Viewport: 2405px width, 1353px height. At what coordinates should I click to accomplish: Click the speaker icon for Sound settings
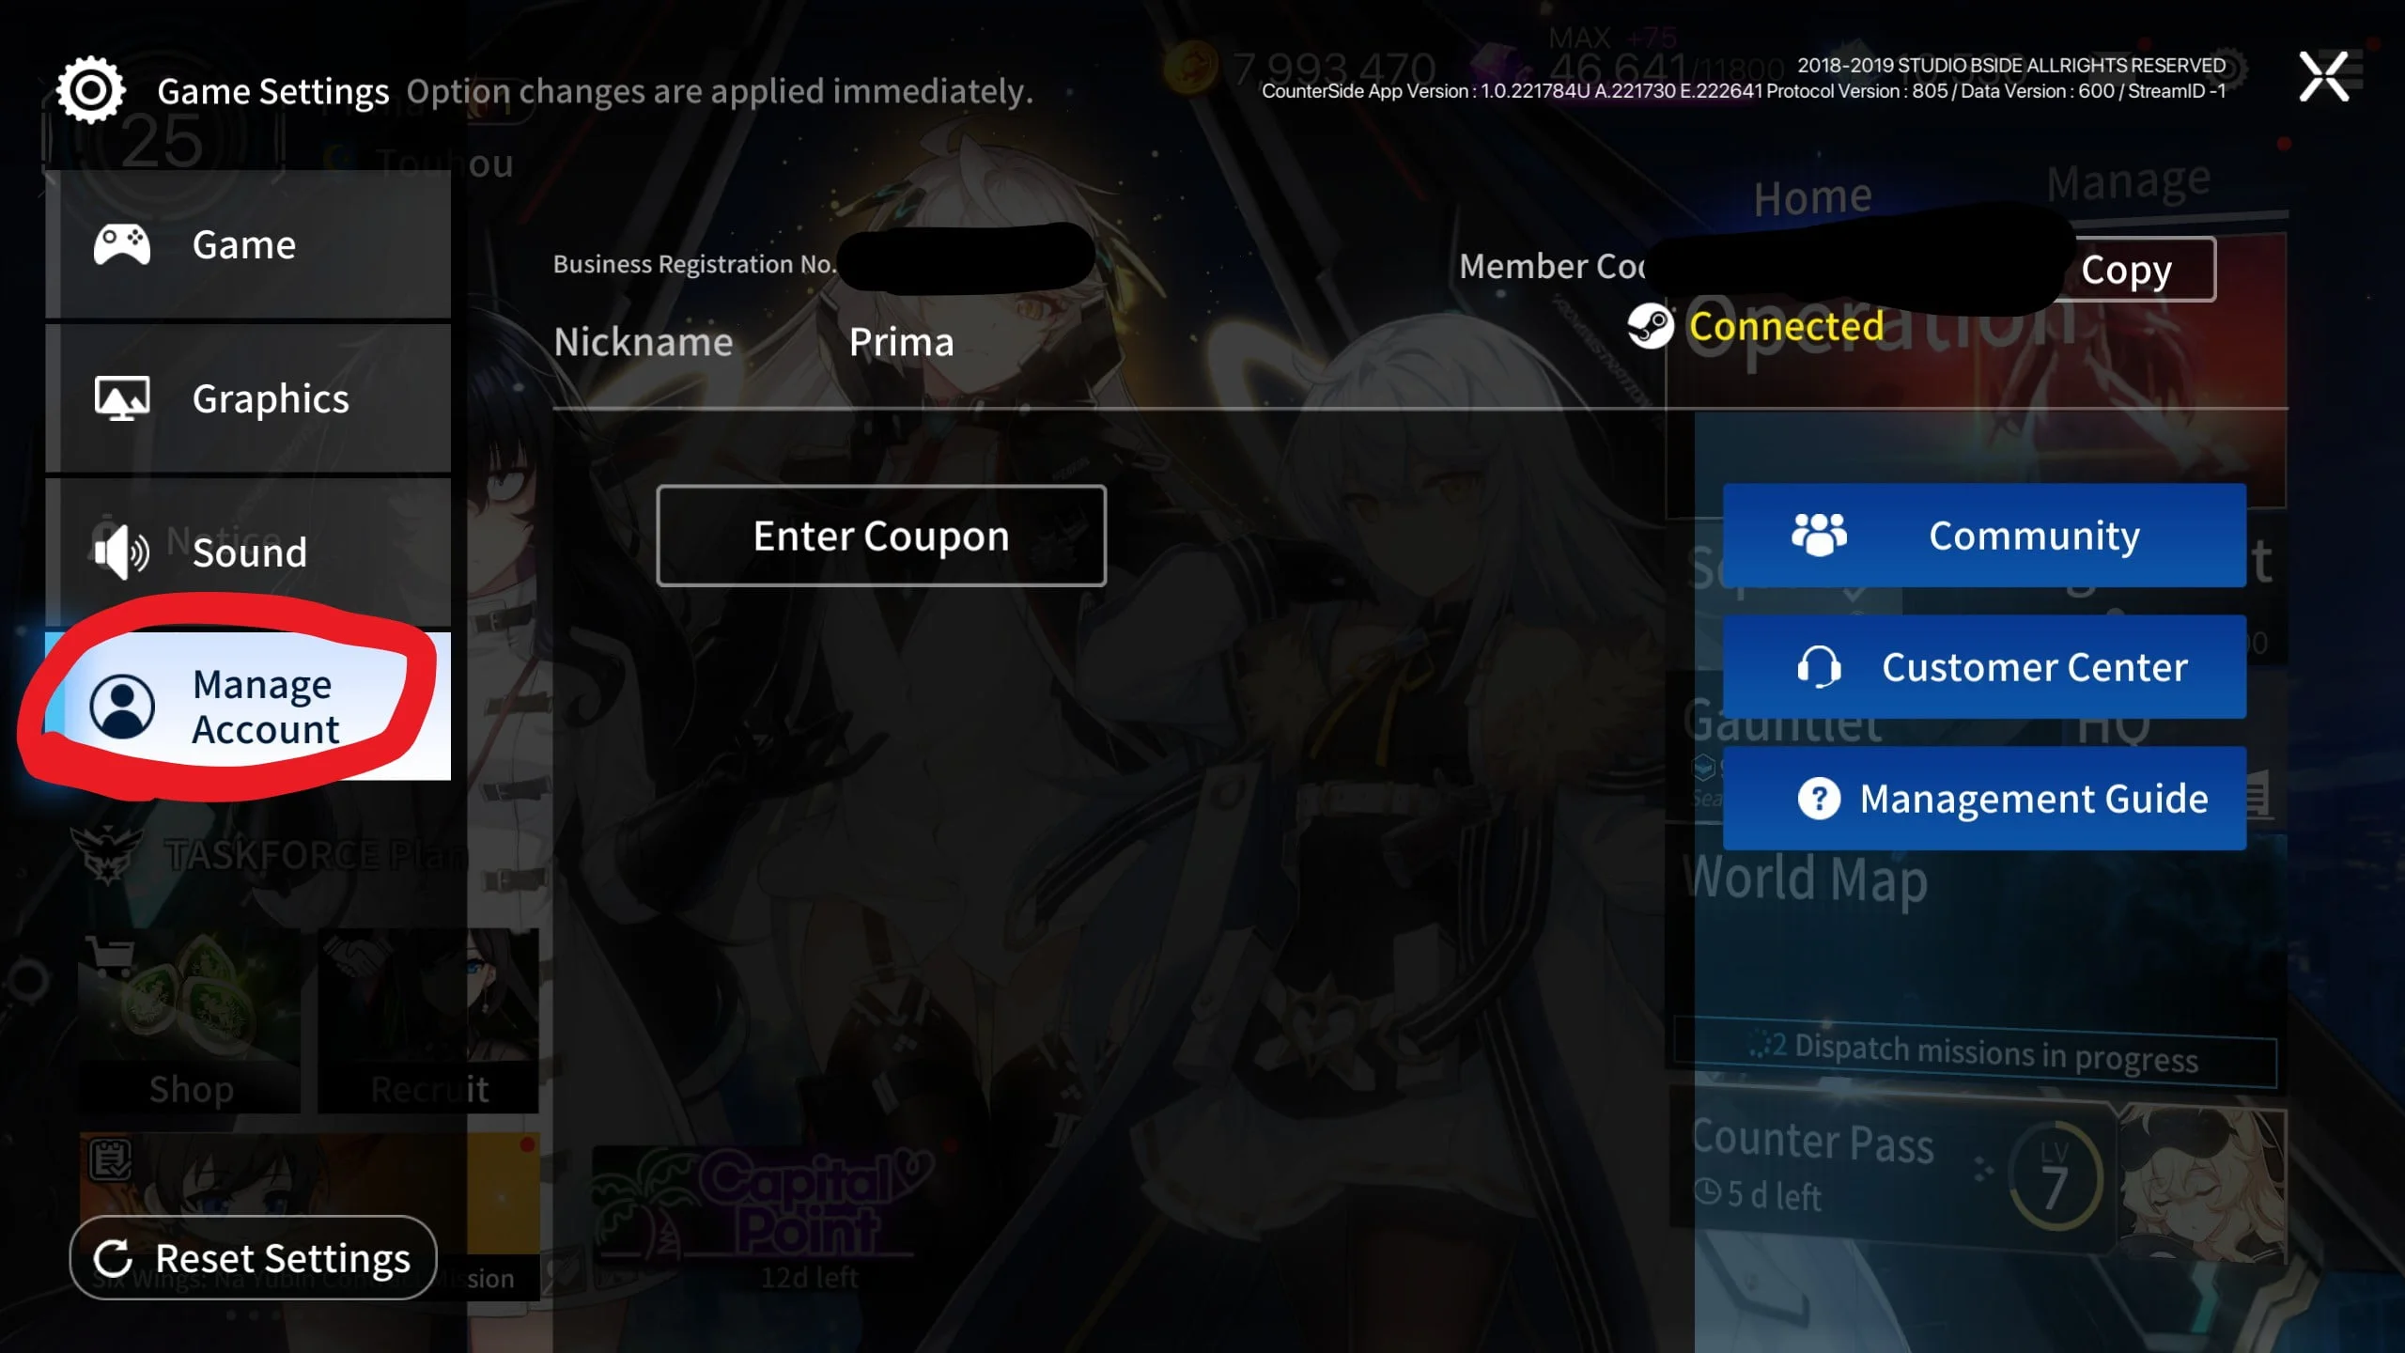tap(120, 552)
